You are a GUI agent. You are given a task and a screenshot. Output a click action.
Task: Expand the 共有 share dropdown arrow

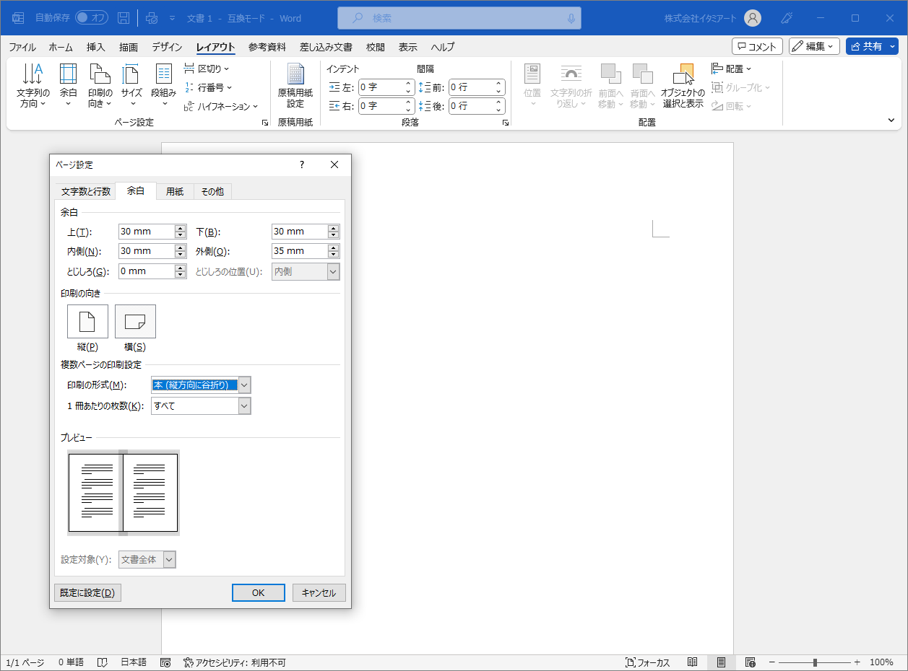[x=892, y=46]
